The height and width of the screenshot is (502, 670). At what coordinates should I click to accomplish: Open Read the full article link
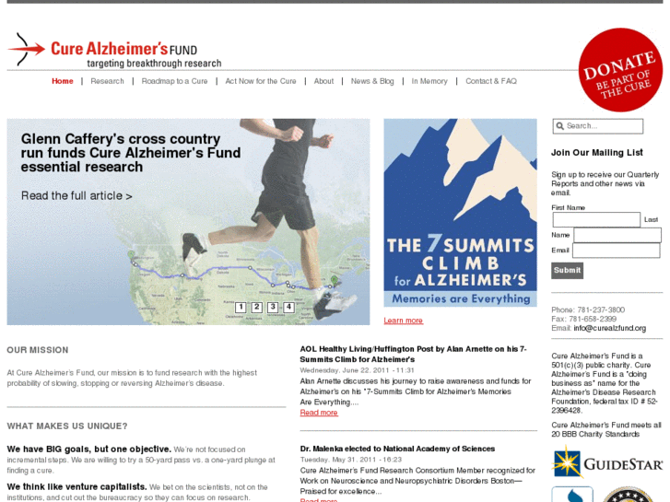[x=76, y=195]
